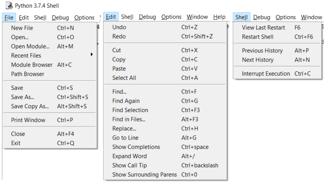Select Save Copy As... option
Viewport: 326px width, 185px height.
(30, 106)
